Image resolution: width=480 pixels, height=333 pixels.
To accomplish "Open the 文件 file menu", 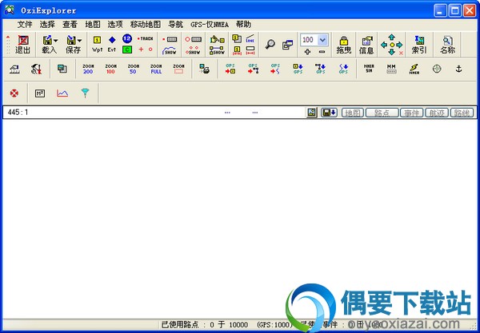I will pos(25,25).
